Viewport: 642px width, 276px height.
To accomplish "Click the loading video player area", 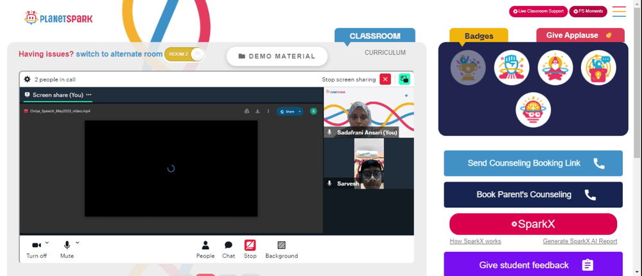I will click(x=171, y=168).
